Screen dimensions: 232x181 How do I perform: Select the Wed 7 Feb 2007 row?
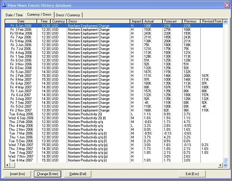coord(114,145)
